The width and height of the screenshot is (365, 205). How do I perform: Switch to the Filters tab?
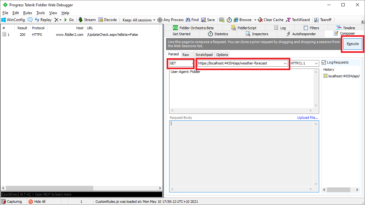[x=311, y=28]
